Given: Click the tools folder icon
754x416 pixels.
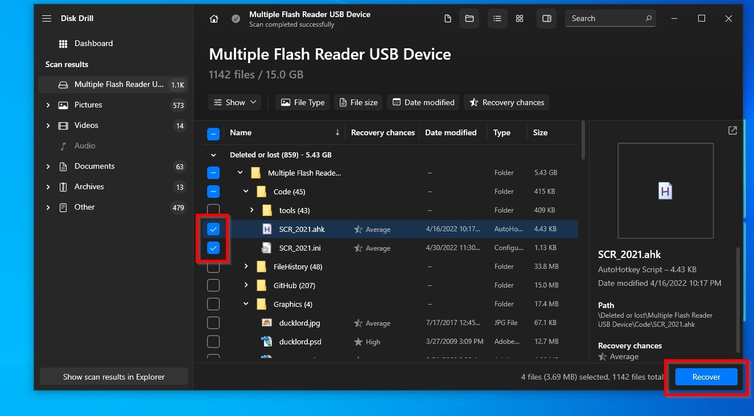Looking at the screenshot, I should pos(267,210).
